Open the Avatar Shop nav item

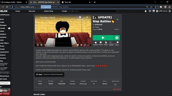coord(48,11)
